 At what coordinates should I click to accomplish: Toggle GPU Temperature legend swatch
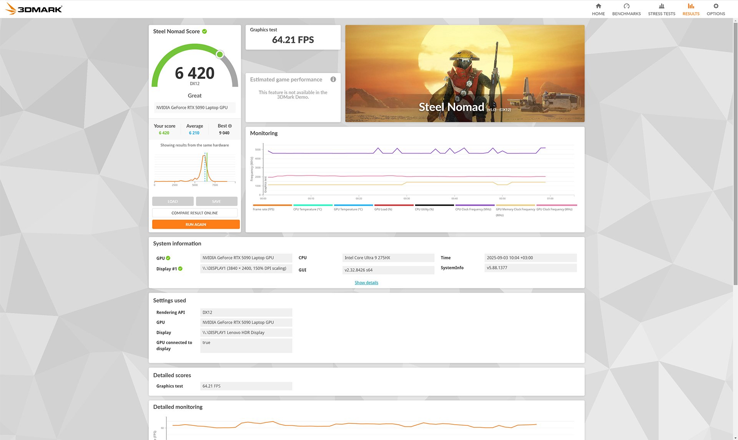(353, 205)
